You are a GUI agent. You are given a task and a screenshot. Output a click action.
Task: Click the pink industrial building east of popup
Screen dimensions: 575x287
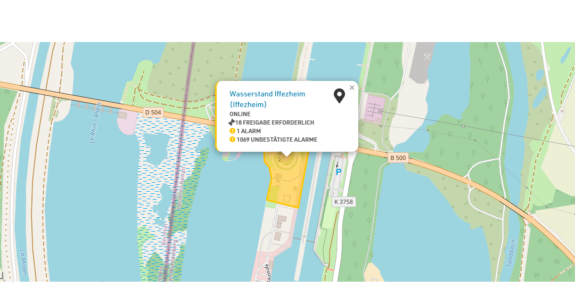[x=375, y=109]
